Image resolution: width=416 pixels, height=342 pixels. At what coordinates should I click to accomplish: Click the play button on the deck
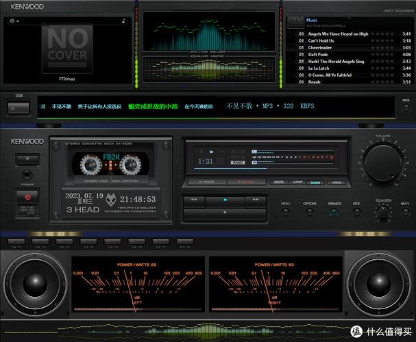pyautogui.click(x=225, y=199)
